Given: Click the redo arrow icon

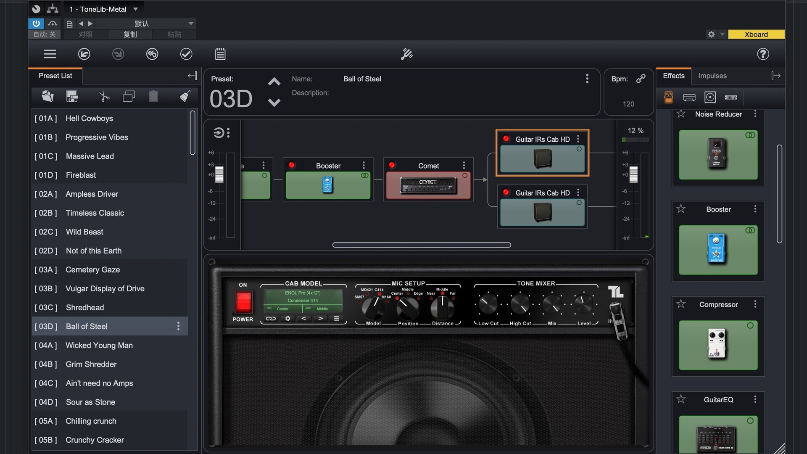Looking at the screenshot, I should point(118,54).
